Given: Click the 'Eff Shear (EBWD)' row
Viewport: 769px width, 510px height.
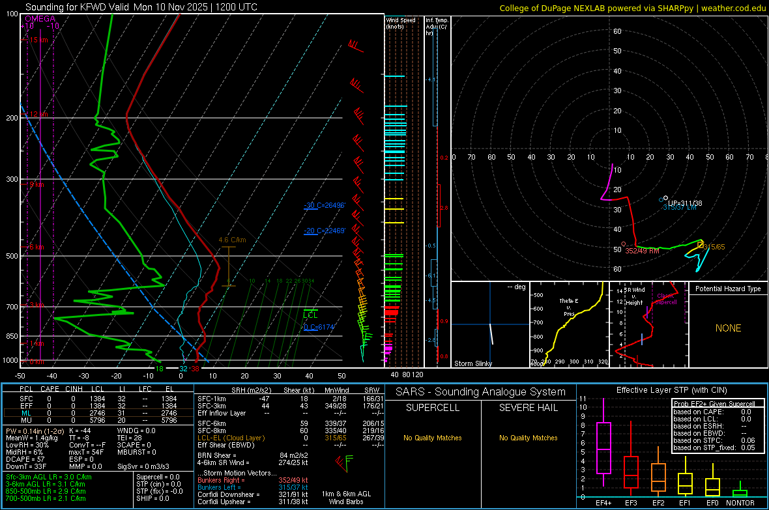Looking at the screenshot, I should tap(291, 445).
